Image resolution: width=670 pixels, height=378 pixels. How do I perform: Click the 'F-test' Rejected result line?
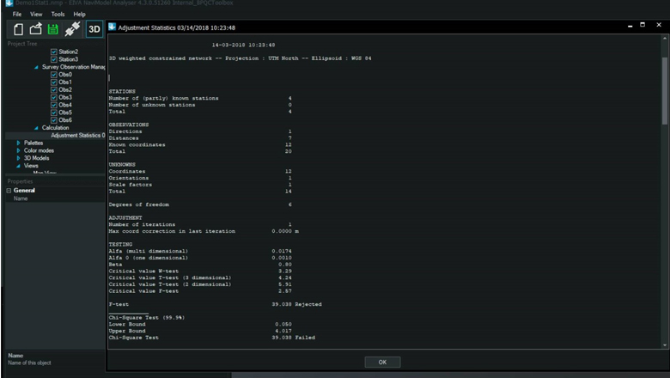point(215,304)
